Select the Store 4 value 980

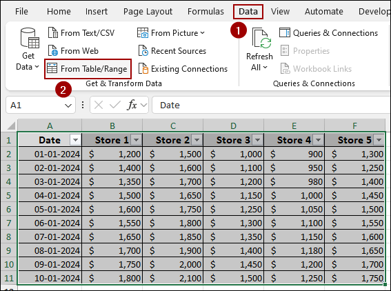[294, 181]
